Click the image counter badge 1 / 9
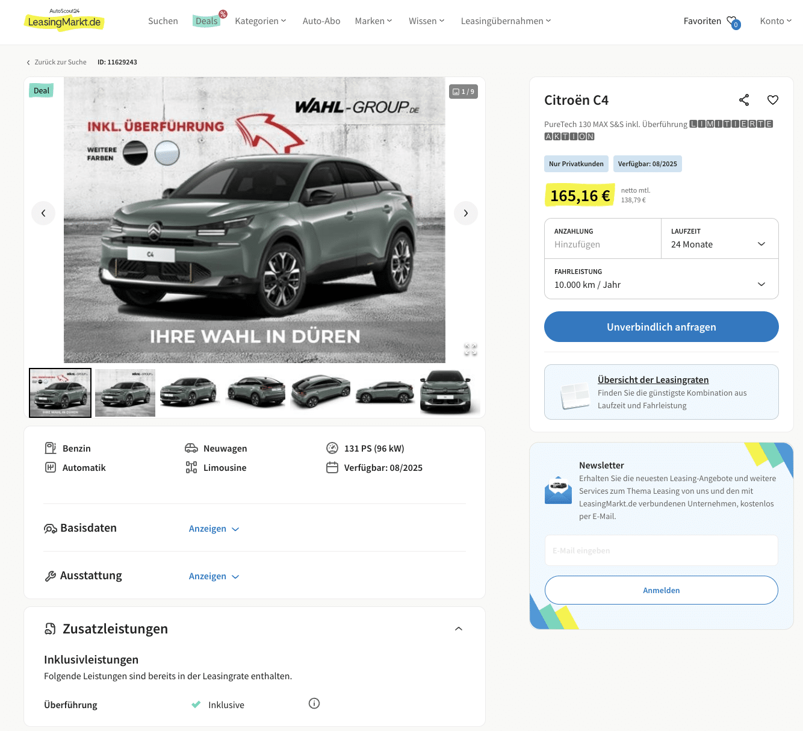Viewport: 803px width, 731px height. click(464, 92)
